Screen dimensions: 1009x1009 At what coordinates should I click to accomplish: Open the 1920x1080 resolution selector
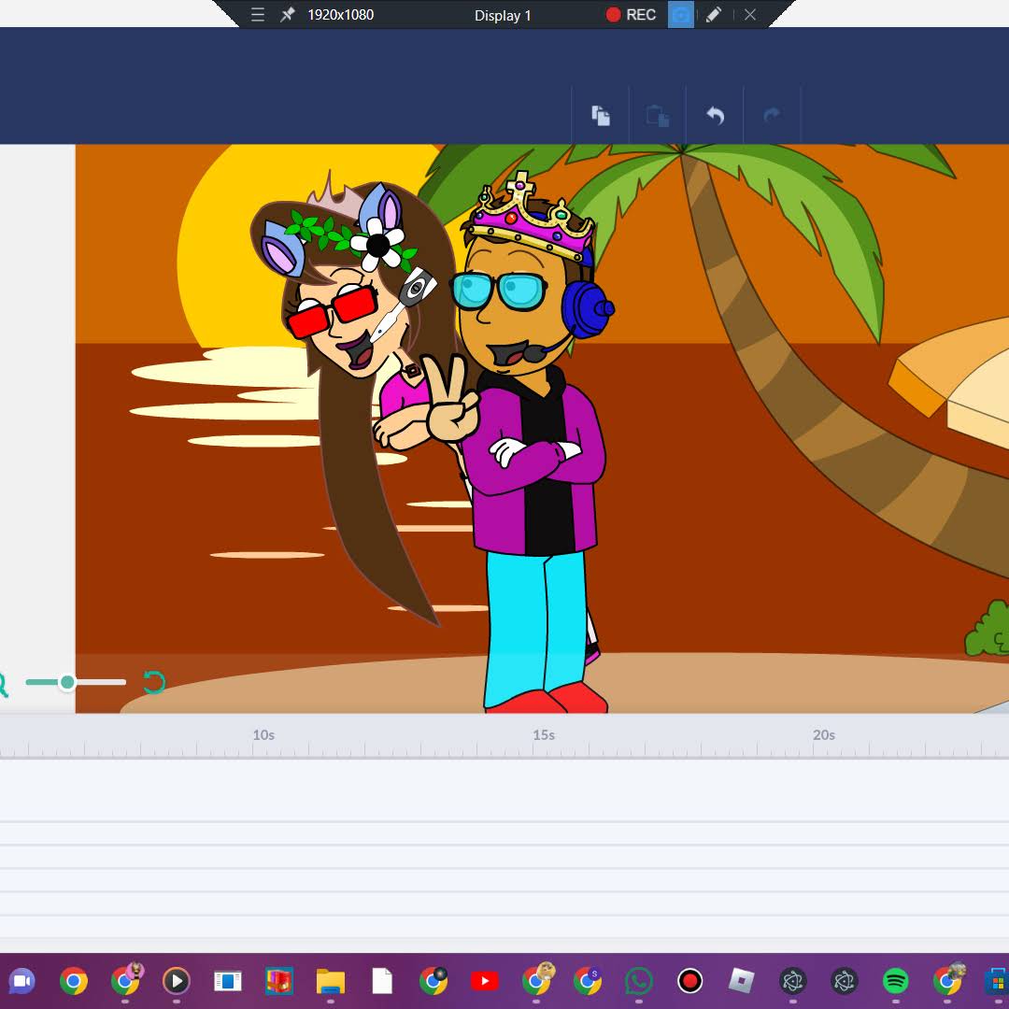pyautogui.click(x=340, y=15)
